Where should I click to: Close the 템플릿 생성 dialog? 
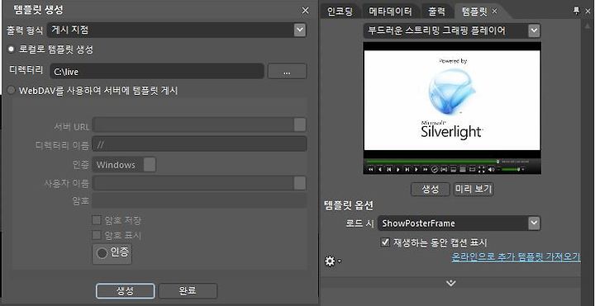(x=305, y=11)
